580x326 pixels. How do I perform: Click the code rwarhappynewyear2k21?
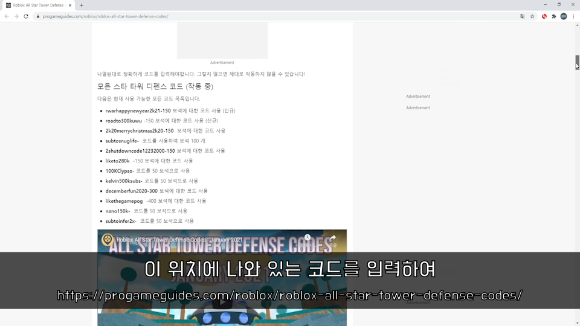(132, 110)
